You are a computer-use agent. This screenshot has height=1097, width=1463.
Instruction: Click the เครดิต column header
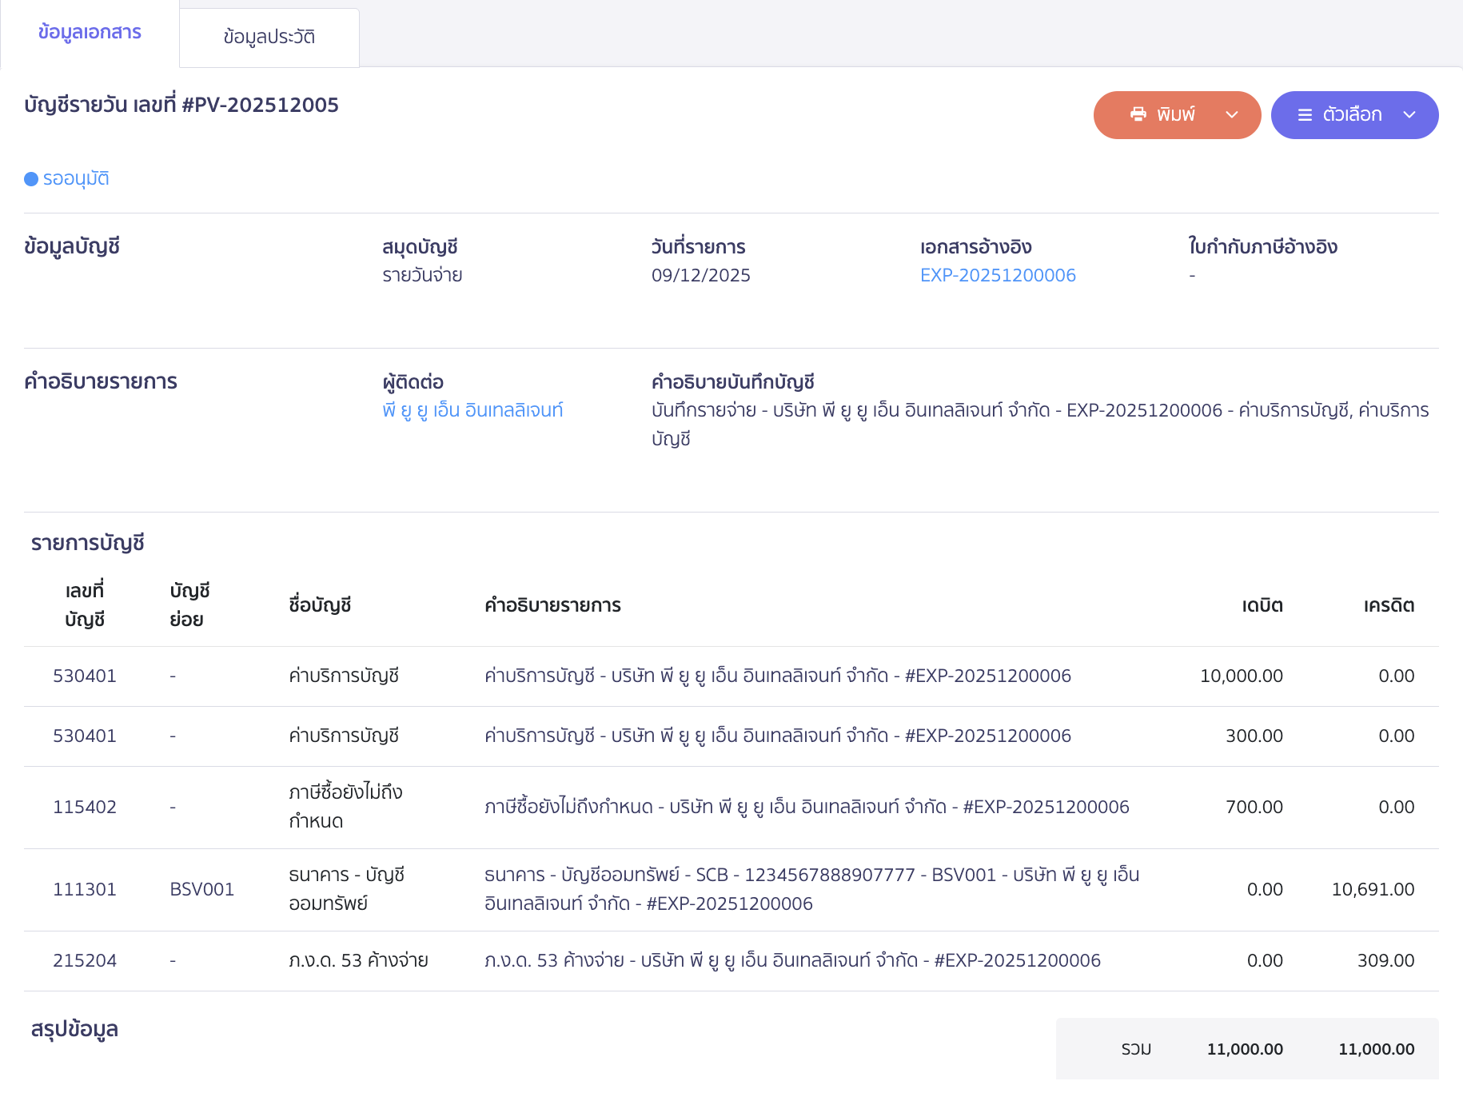(1389, 605)
